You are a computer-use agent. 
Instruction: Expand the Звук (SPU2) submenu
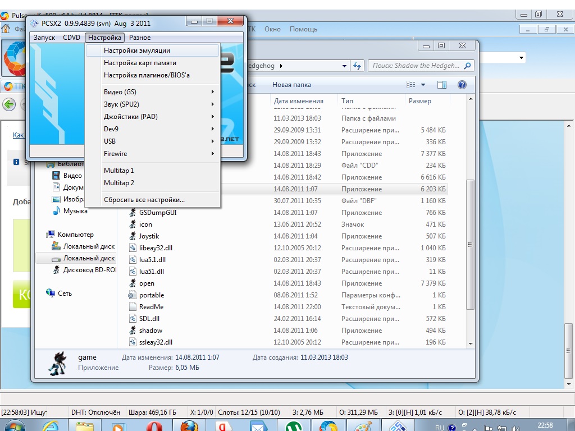coord(153,104)
